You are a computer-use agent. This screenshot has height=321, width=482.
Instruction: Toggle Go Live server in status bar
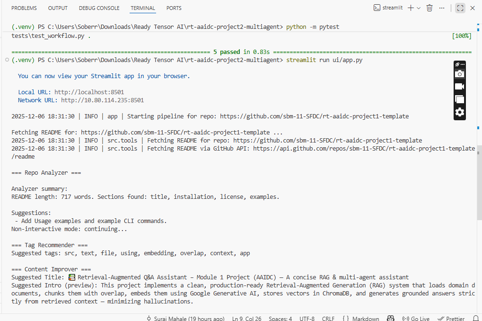point(416,319)
